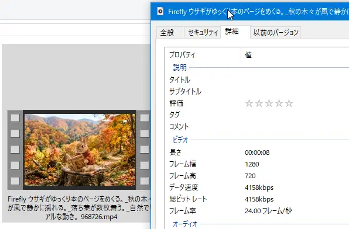The height and width of the screenshot is (229, 349).
Task: Click the フレーム率 property label
Action: coord(183,211)
